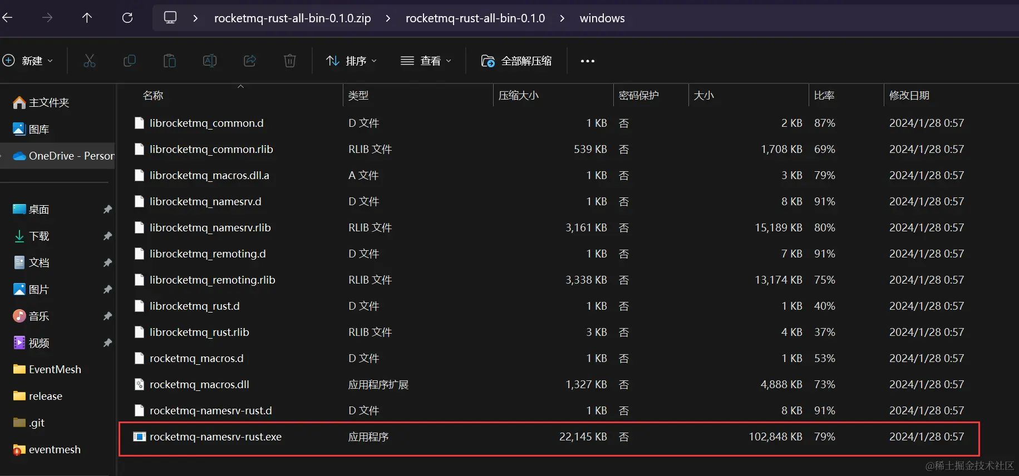Open 下载 Downloads in sidebar
This screenshot has width=1019, height=476.
[x=32, y=236]
